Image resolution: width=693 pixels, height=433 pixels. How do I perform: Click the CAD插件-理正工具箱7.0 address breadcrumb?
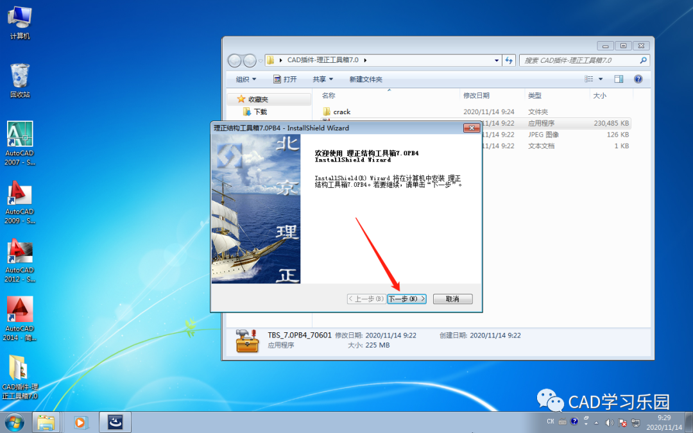click(323, 60)
